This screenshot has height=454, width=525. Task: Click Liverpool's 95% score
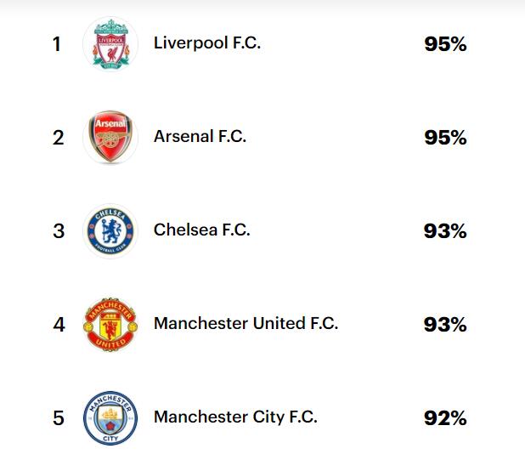(x=445, y=44)
